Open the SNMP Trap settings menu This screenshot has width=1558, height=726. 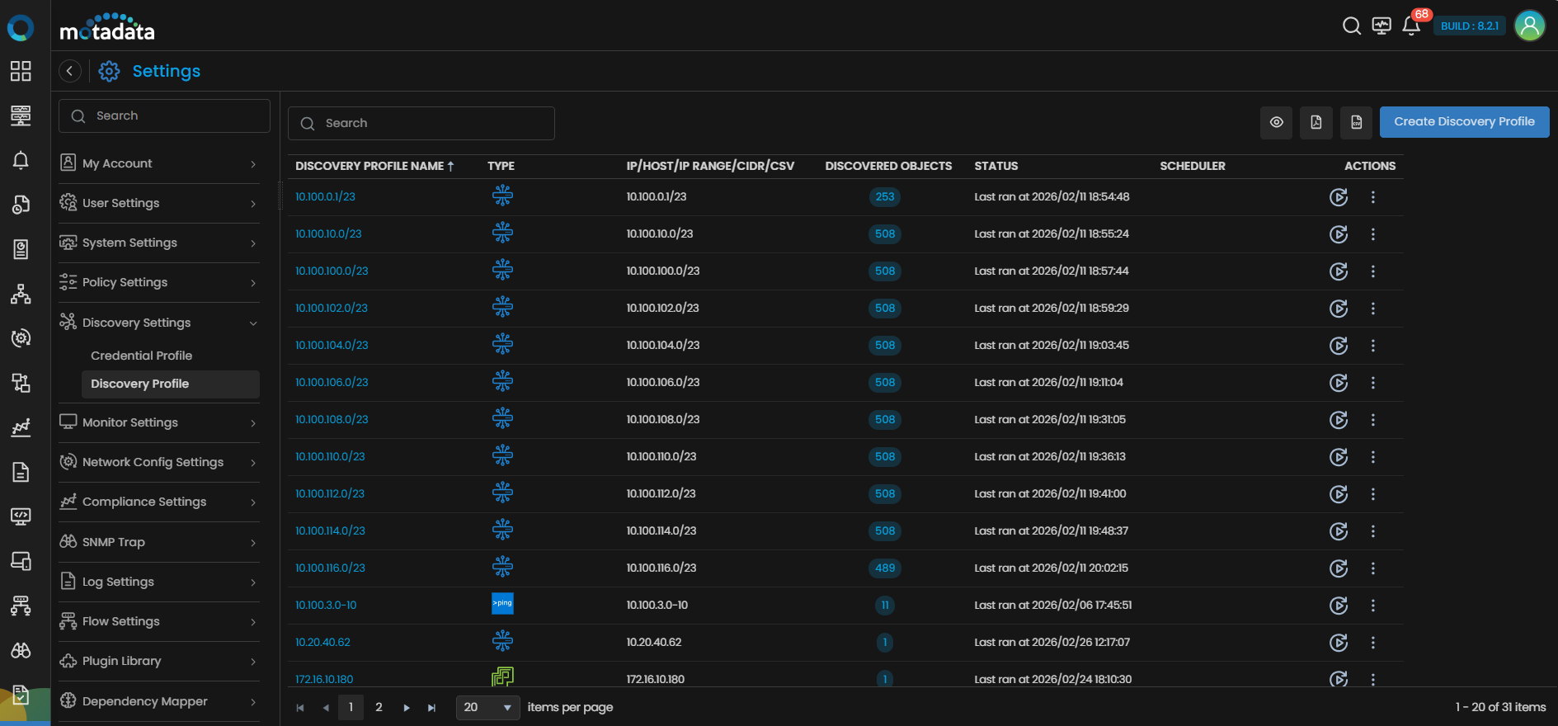pos(158,542)
